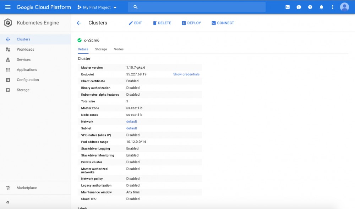Screen dimensions: 355x209
Task: Switch to the Nodes tab
Action: pos(119,49)
